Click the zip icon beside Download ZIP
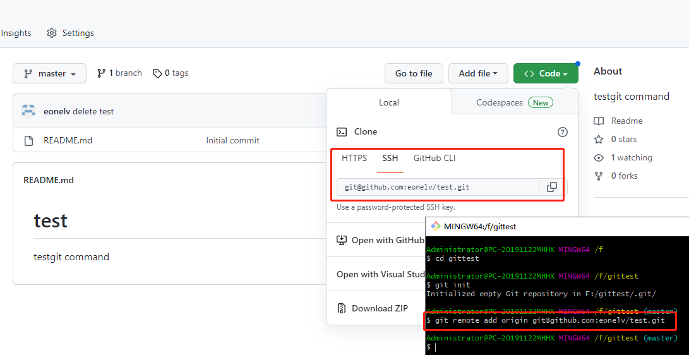The width and height of the screenshot is (689, 355). (342, 308)
